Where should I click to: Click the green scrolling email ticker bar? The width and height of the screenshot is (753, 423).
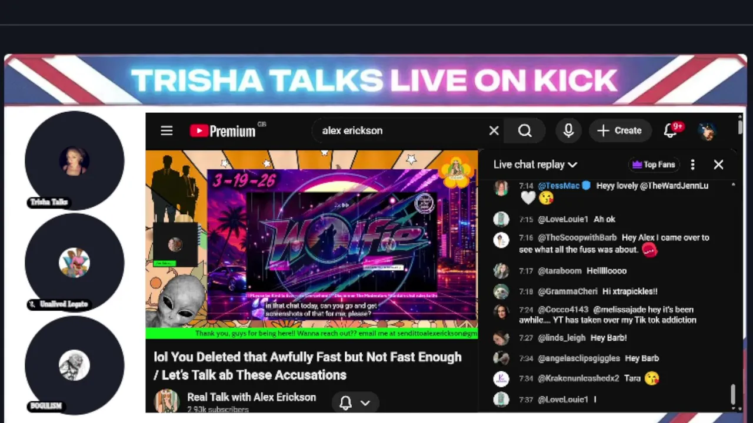pos(312,333)
